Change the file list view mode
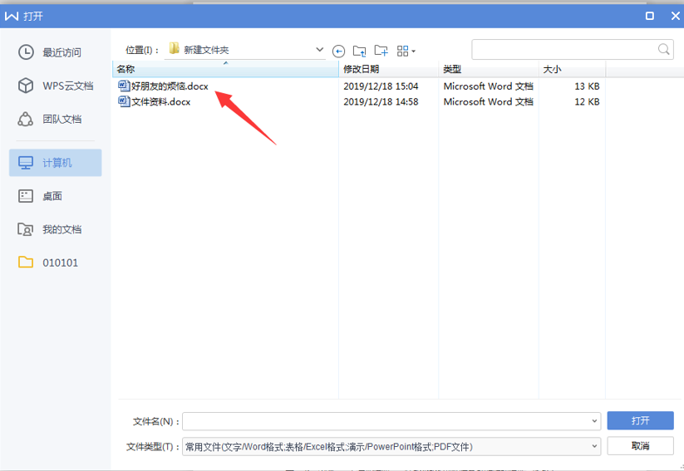The height and width of the screenshot is (471, 684). pos(406,51)
